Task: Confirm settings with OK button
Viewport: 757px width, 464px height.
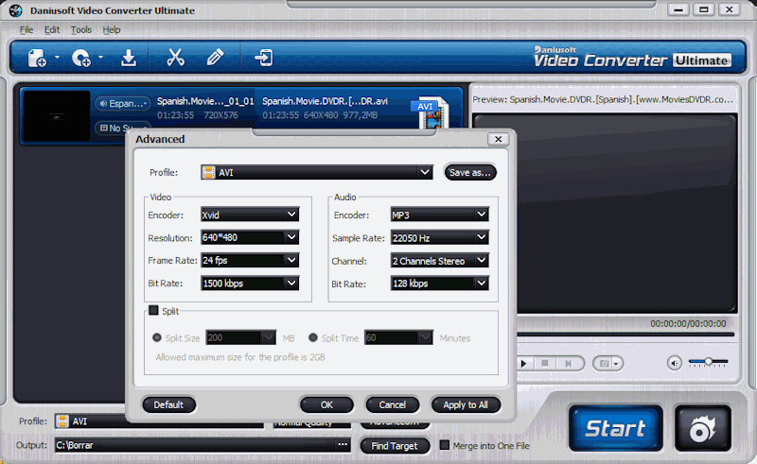Action: point(326,404)
